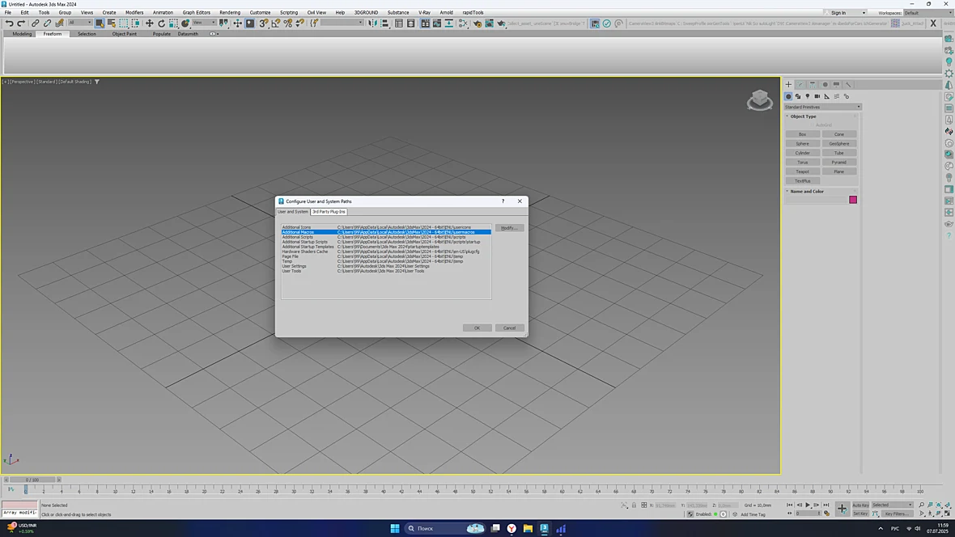Activate the Select and Rotate tool
This screenshot has height=537, width=955.
pos(161,23)
